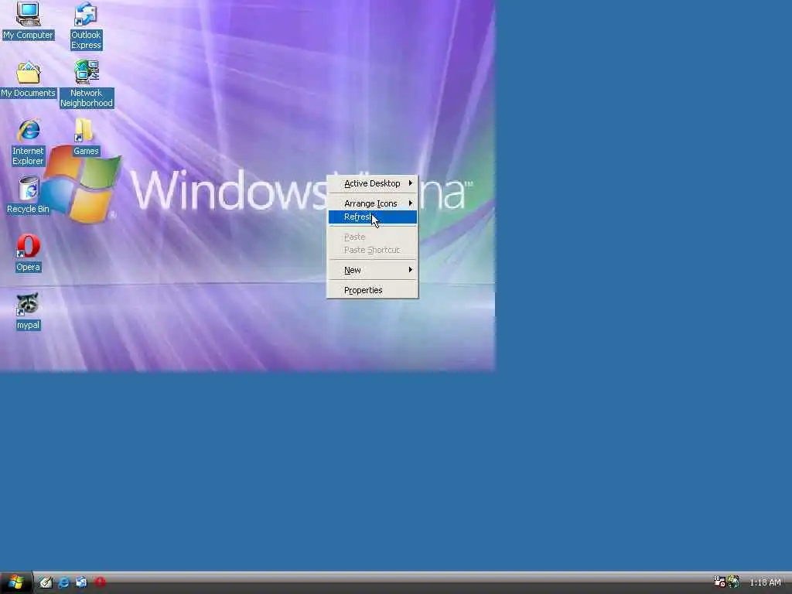Select the mypal raccoon shortcut
This screenshot has width=792, height=594.
(x=28, y=311)
